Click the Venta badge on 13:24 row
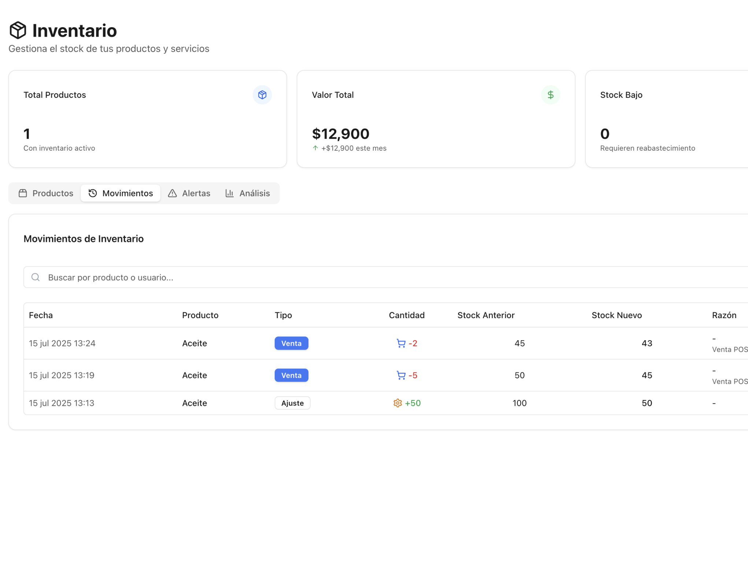 click(x=291, y=343)
